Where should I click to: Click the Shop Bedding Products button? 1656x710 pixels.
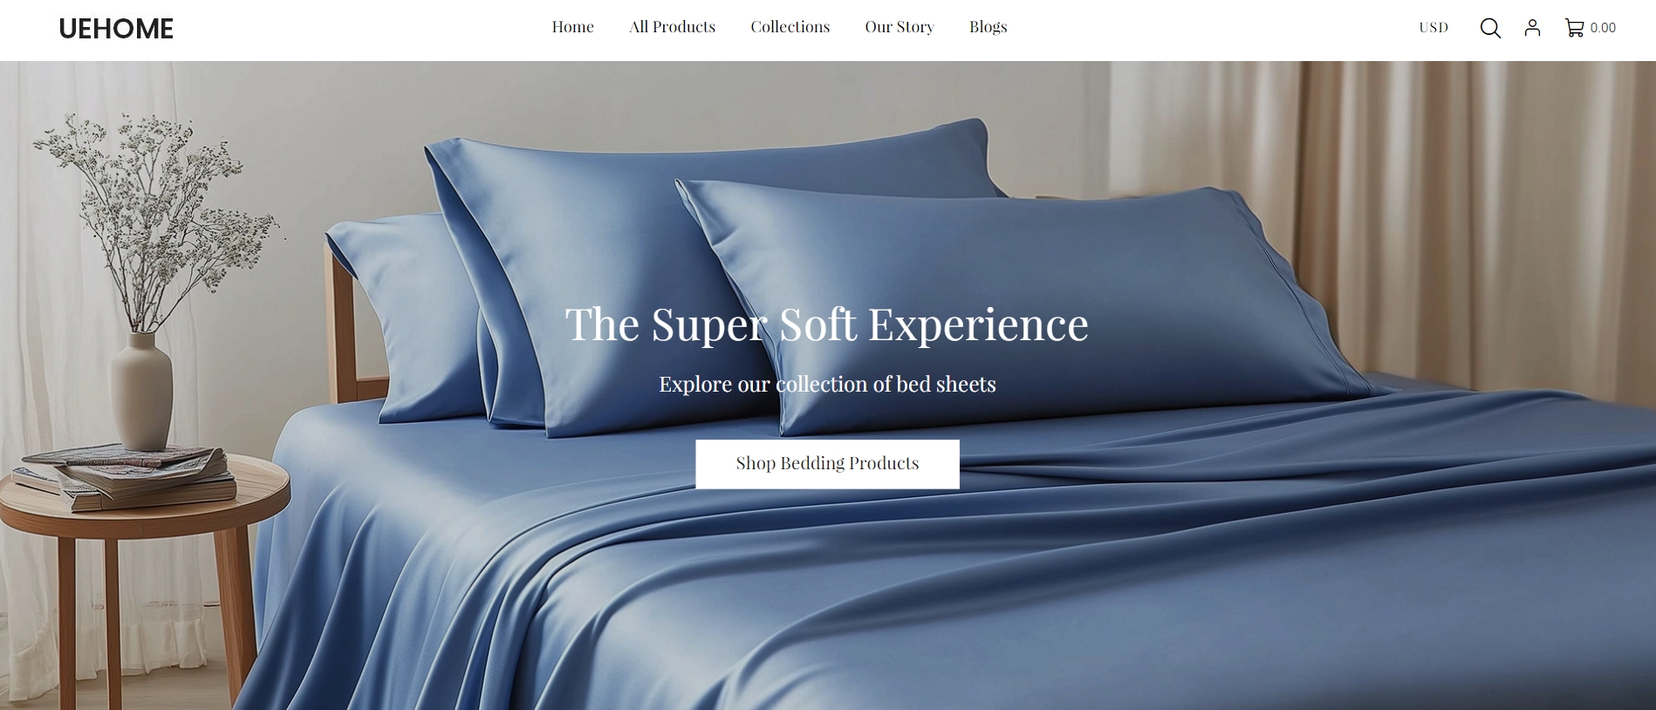(x=827, y=464)
